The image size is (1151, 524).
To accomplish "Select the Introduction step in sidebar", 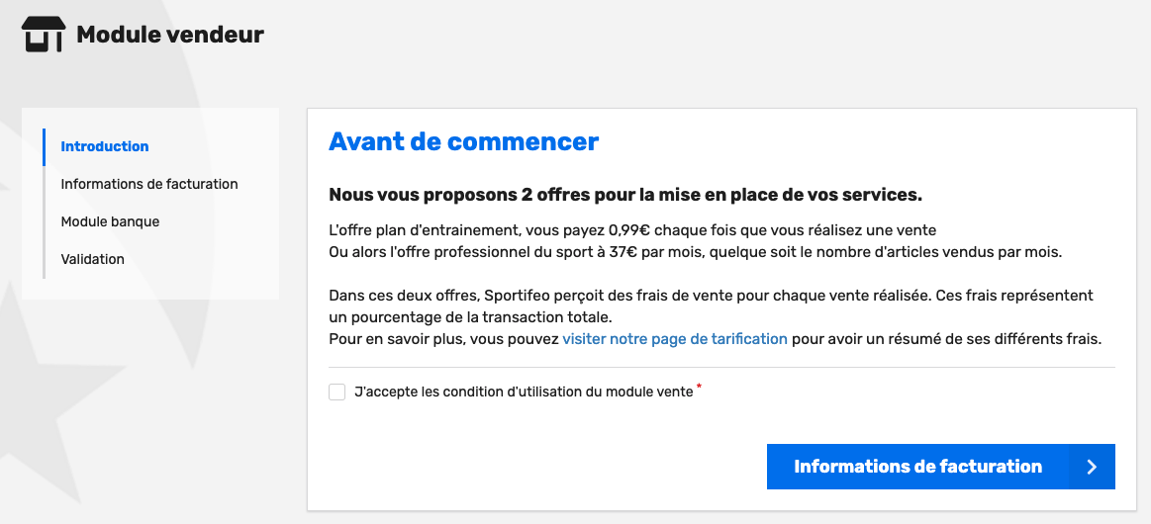I will click(x=105, y=146).
